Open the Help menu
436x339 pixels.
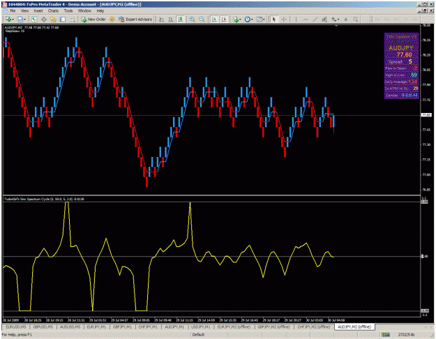coord(100,11)
